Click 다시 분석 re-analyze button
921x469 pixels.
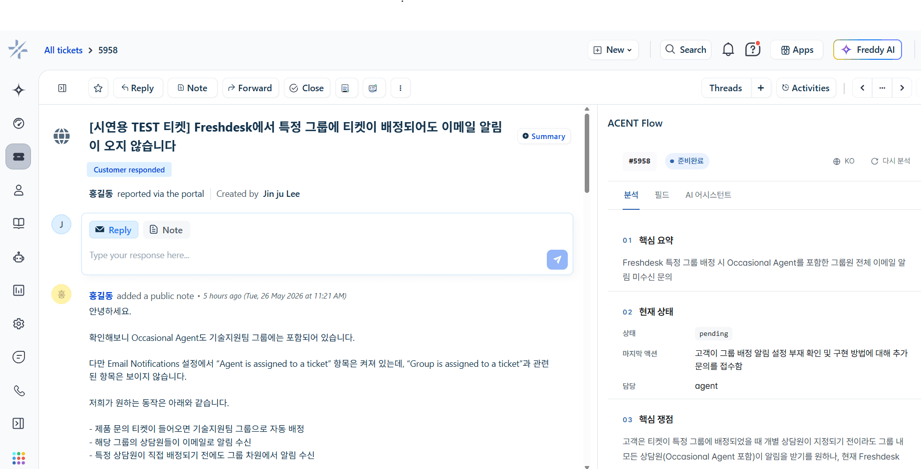[891, 161]
